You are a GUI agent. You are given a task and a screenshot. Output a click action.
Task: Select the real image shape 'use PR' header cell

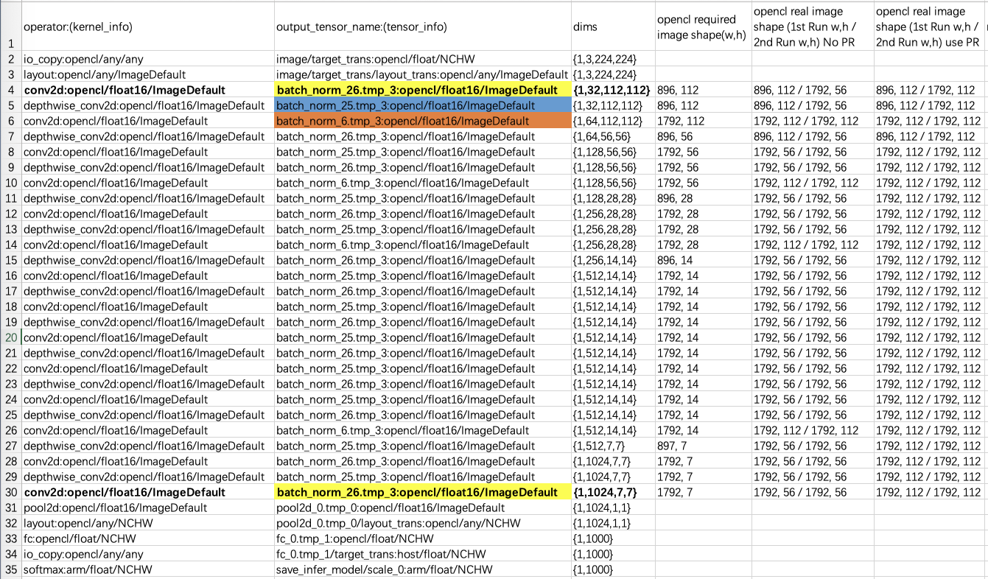tap(928, 27)
